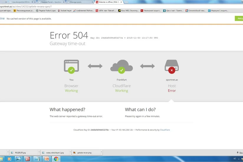Open the Чемпионат мира bookmark

[x=151, y=11]
